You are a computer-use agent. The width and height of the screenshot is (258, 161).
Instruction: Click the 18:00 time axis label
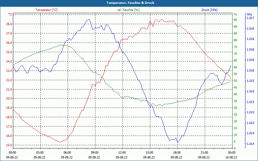[176, 153]
